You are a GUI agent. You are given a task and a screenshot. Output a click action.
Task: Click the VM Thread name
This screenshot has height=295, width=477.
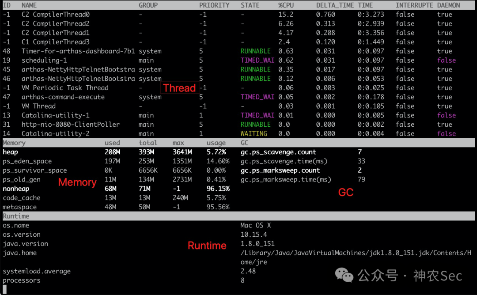[38, 106]
